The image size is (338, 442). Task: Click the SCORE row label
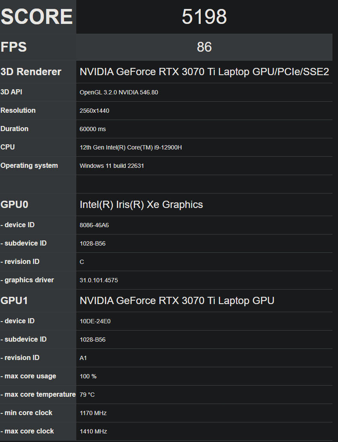(37, 17)
